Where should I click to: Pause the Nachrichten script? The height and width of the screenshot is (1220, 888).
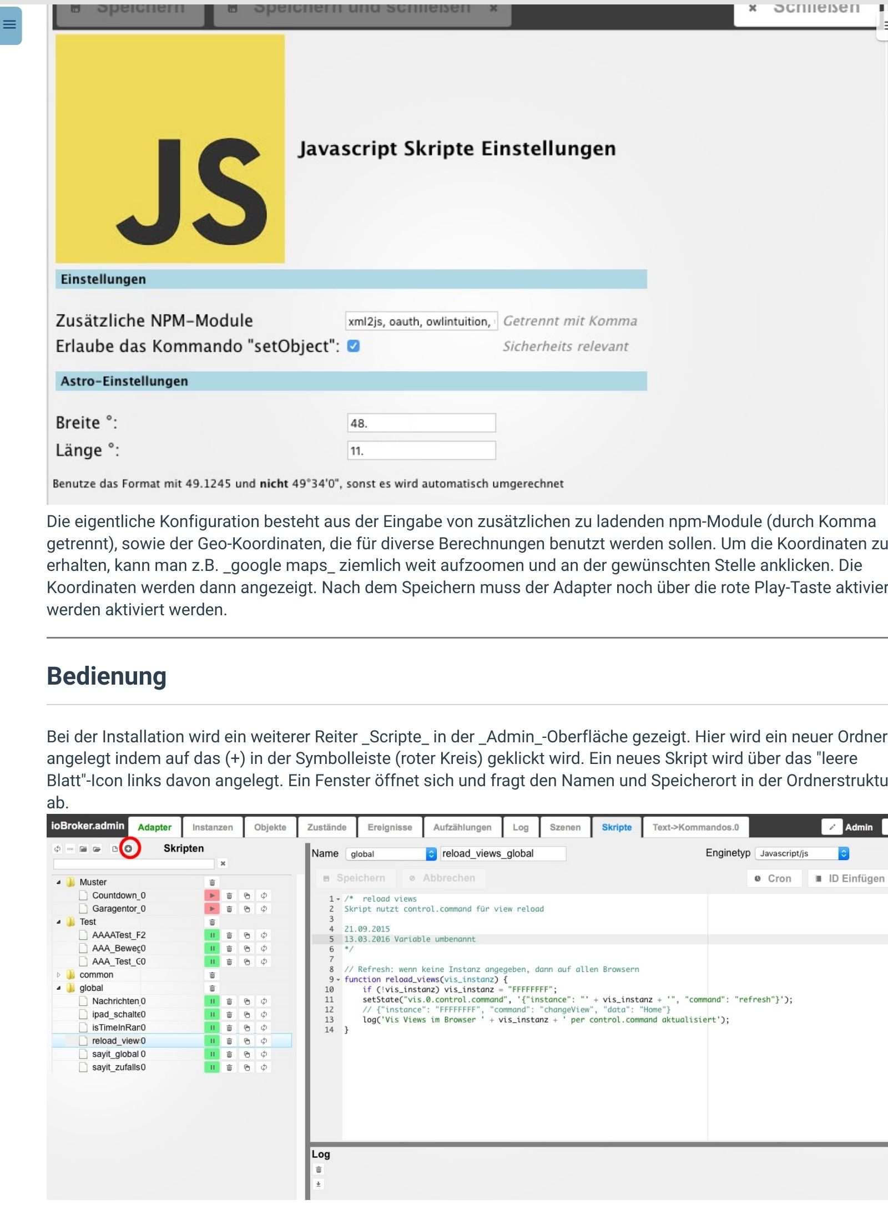[x=212, y=1001]
